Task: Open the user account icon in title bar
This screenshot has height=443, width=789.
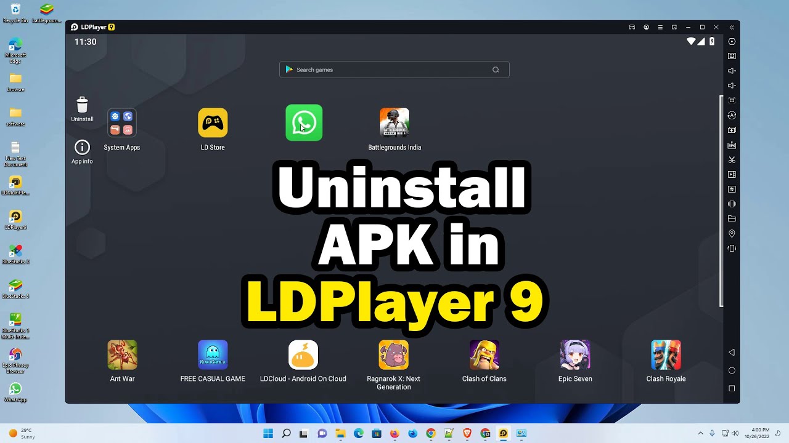Action: (x=646, y=27)
